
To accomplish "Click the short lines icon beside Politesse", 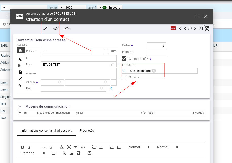I will pyautogui.click(x=113, y=51).
